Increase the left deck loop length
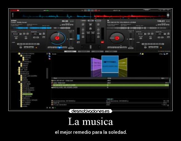The width and height of the screenshot is (181, 141). pos(38,44)
